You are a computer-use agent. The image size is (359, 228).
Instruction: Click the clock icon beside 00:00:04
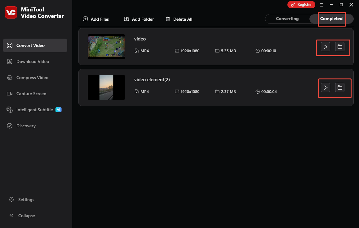click(x=258, y=91)
